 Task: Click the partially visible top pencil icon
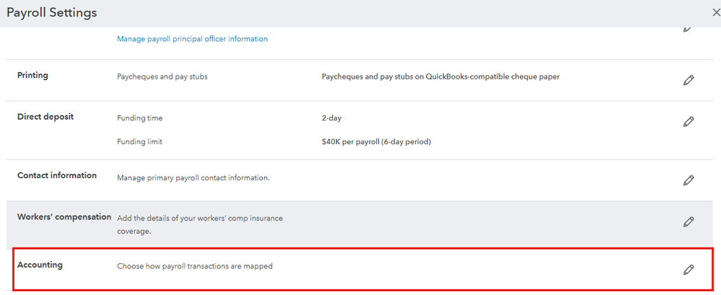click(688, 29)
